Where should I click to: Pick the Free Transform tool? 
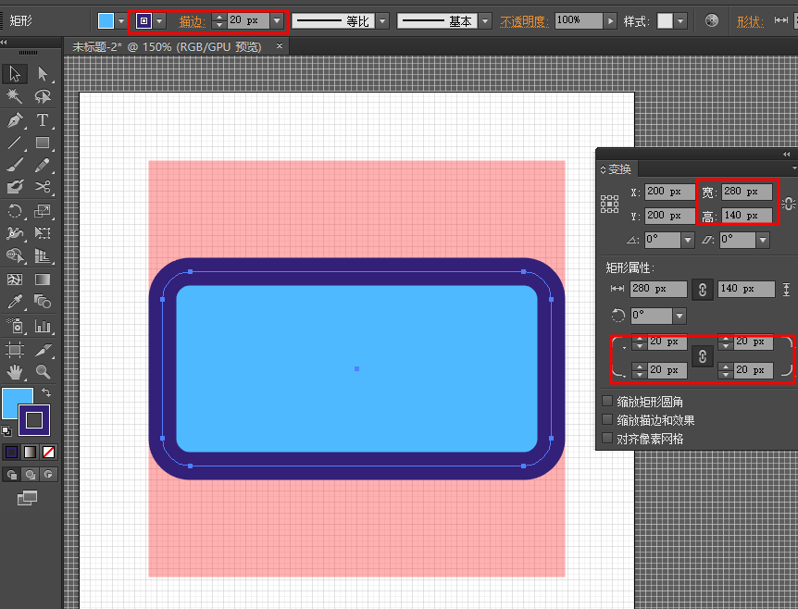(43, 233)
